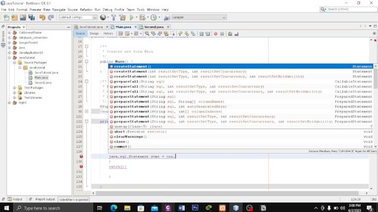Viewport: 378px width, 212px height.
Task: Click the Windows Start button
Action: (6, 208)
